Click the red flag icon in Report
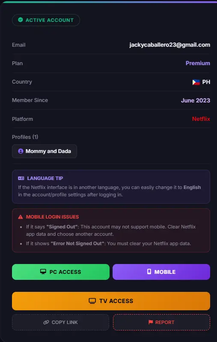Screen dimensions: 217x342 [151, 322]
